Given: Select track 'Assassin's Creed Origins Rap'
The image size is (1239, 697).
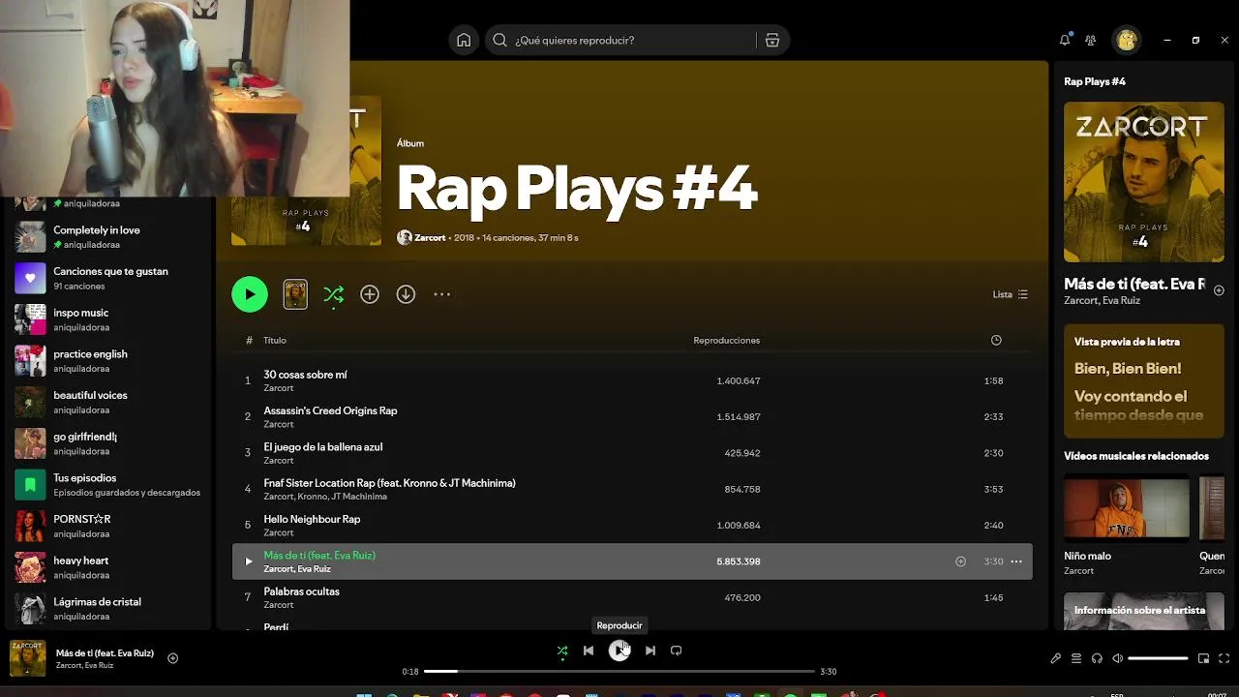Looking at the screenshot, I should 632,416.
